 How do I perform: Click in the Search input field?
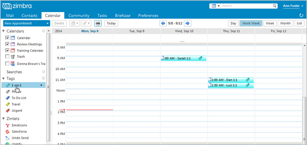pyautogui.click(x=247, y=6)
